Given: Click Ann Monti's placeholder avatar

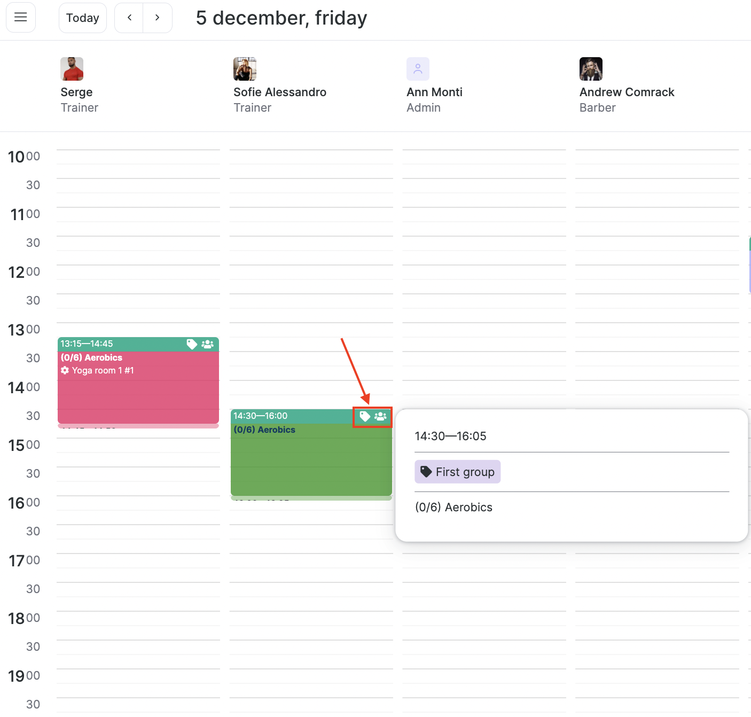Looking at the screenshot, I should 418,69.
